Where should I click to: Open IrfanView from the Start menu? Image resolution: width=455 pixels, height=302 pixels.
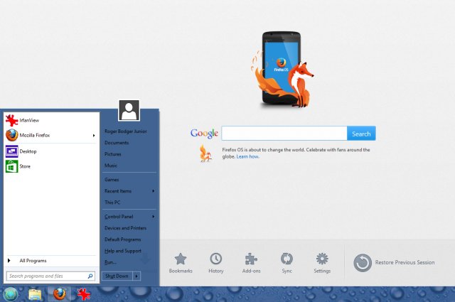(51, 120)
